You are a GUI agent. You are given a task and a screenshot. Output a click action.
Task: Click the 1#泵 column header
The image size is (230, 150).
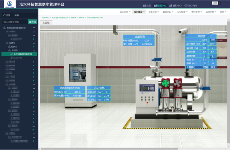[x=205, y=40]
